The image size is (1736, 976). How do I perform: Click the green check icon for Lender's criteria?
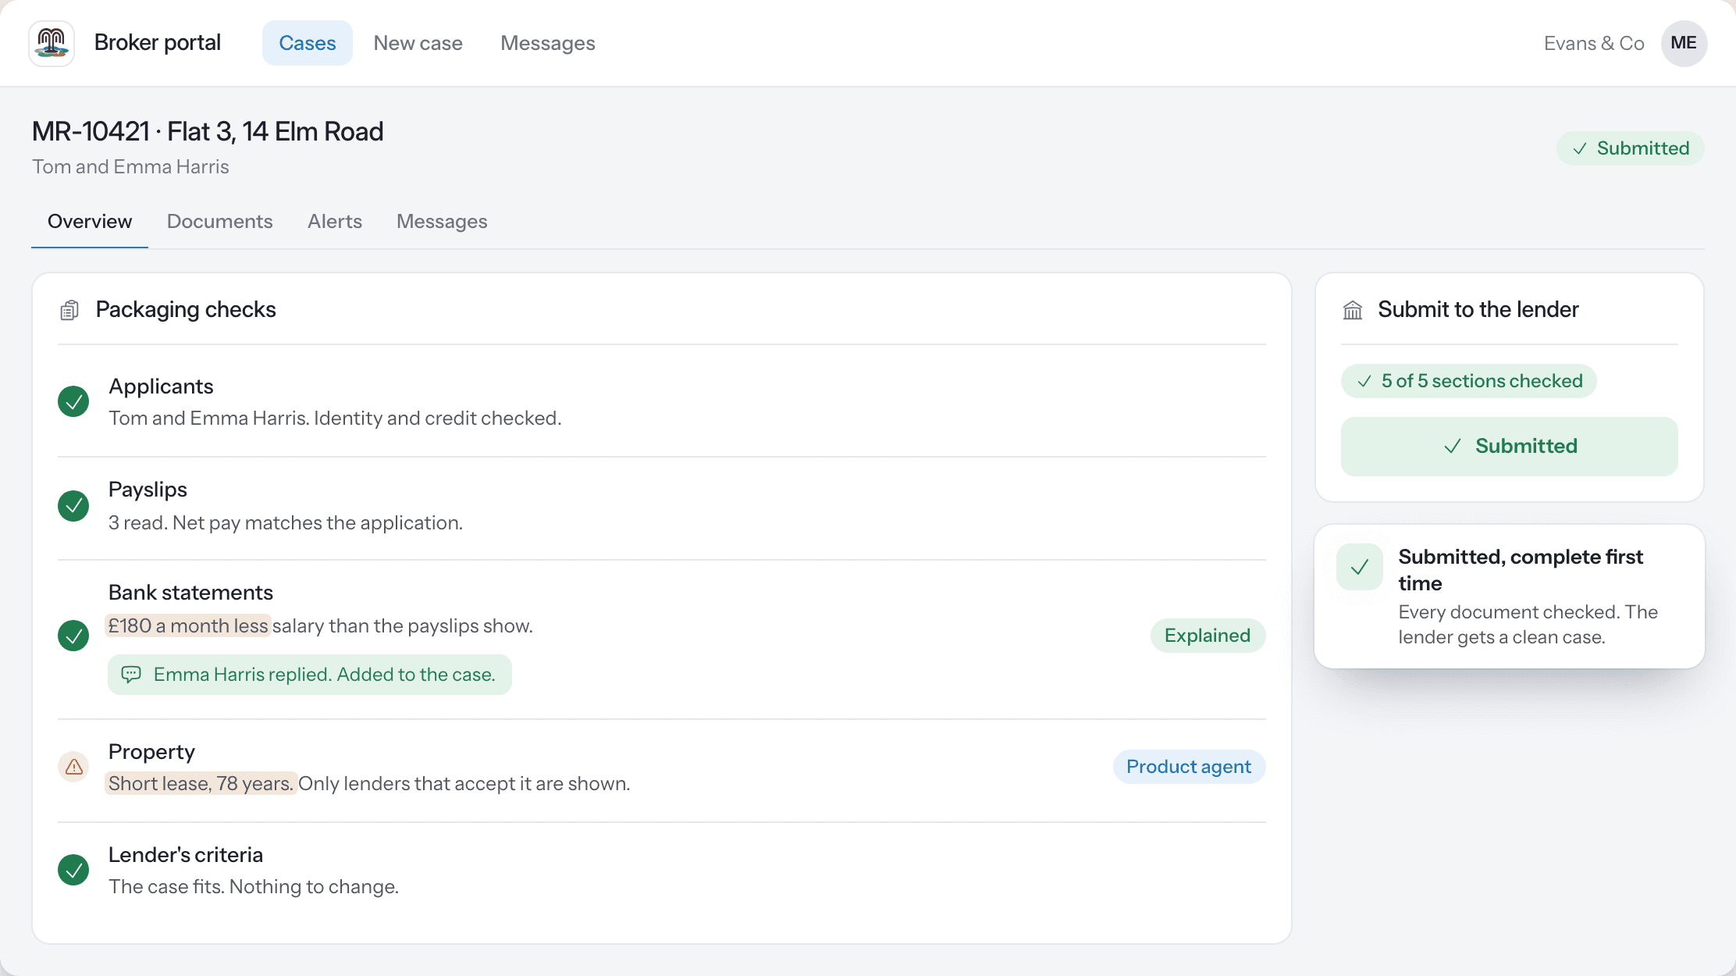(73, 870)
